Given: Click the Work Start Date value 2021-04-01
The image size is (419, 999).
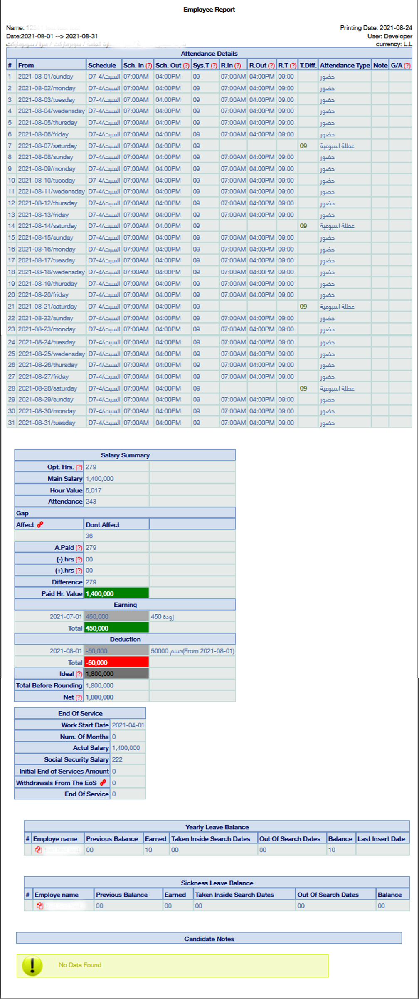Looking at the screenshot, I should 128,725.
